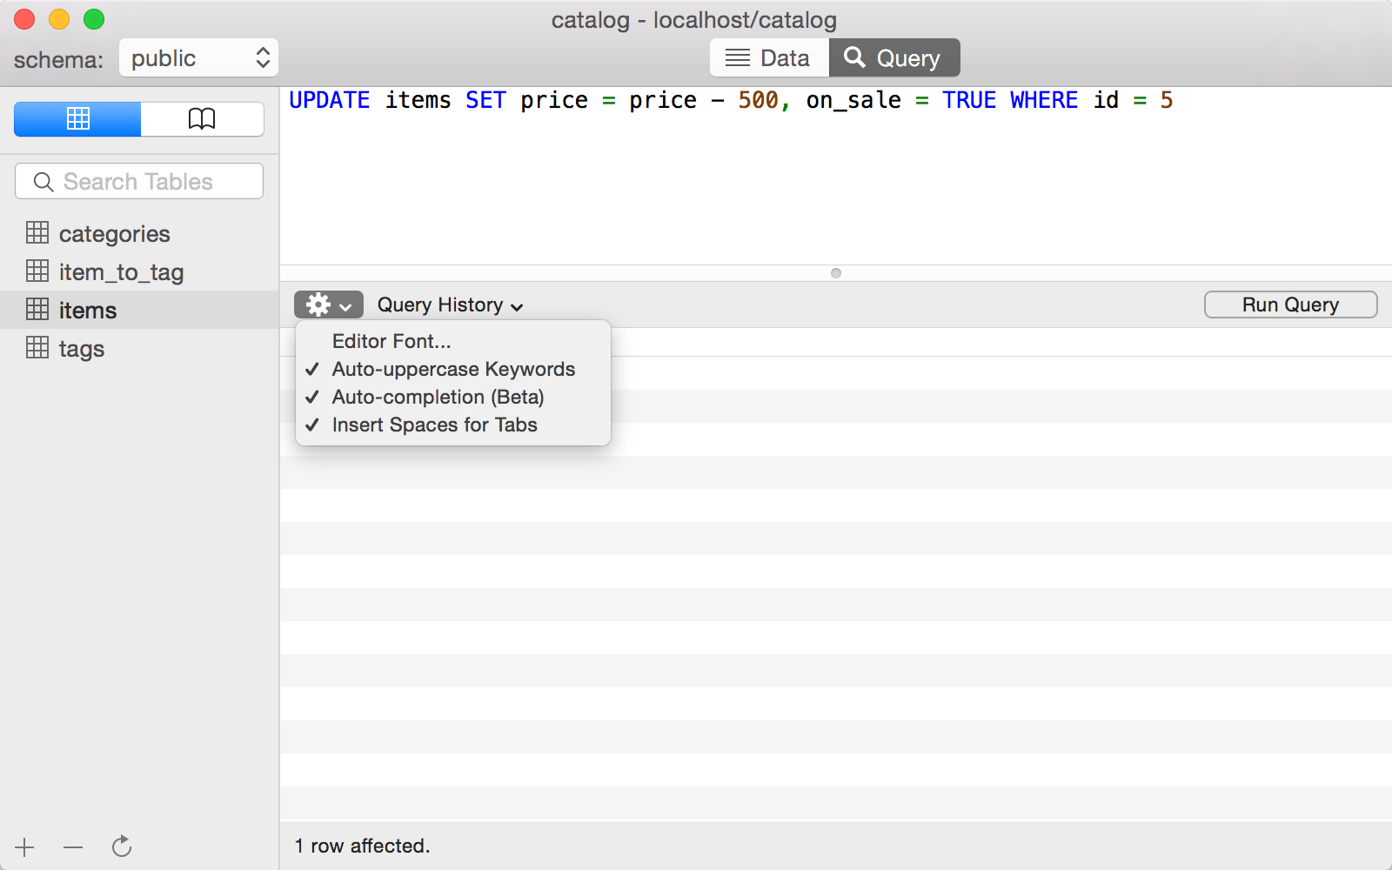Click the categories table icon in sidebar
The height and width of the screenshot is (870, 1392).
click(x=38, y=233)
